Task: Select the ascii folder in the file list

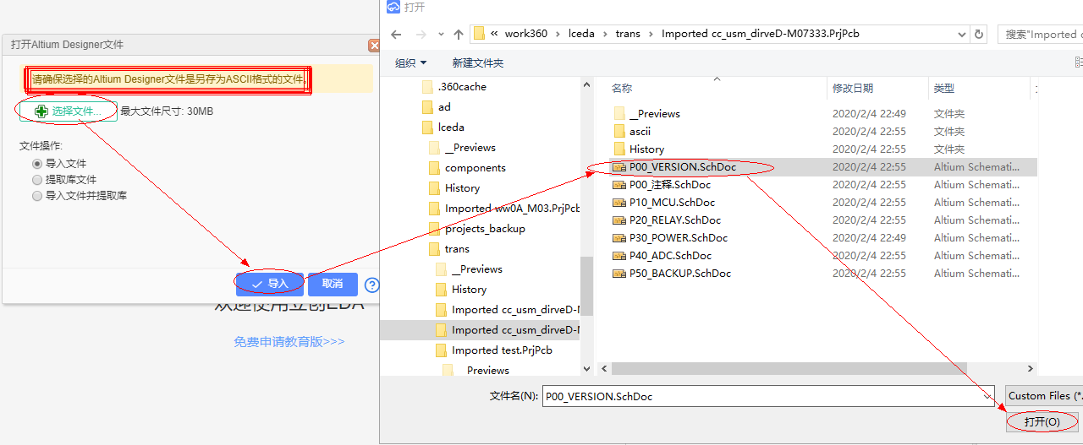Action: 640,131
